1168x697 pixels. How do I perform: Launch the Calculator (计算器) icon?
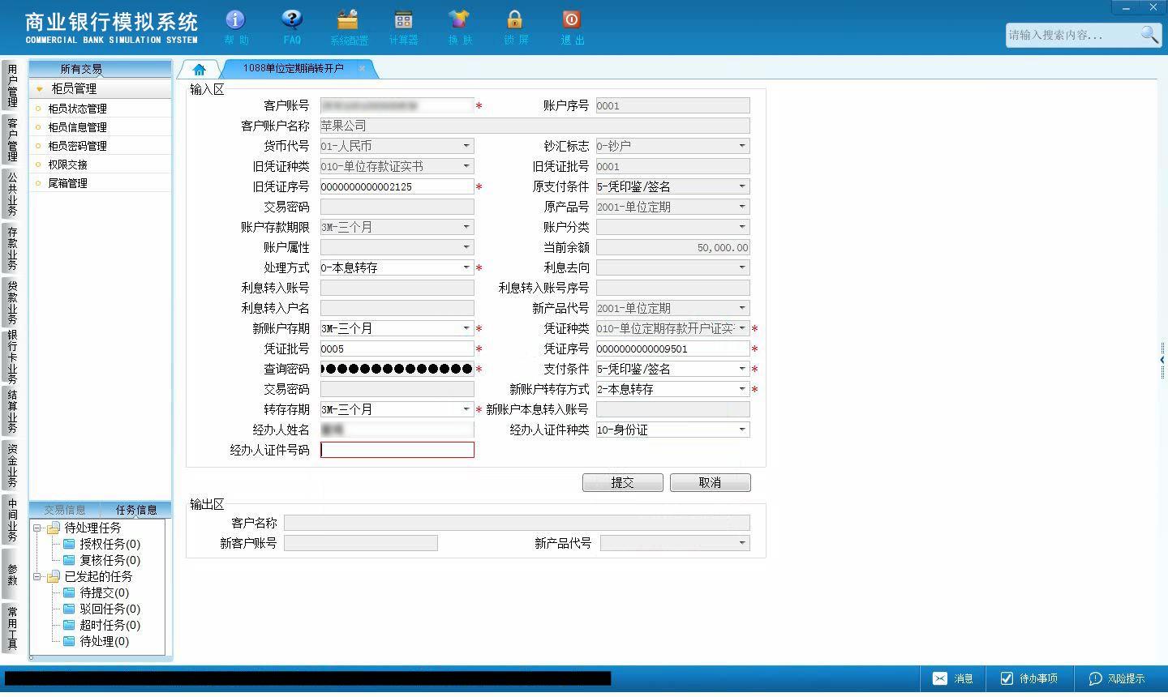[x=403, y=27]
